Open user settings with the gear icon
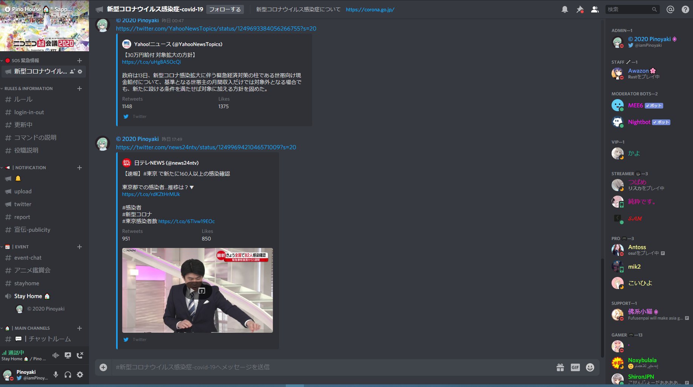The height and width of the screenshot is (387, 693). (x=80, y=374)
